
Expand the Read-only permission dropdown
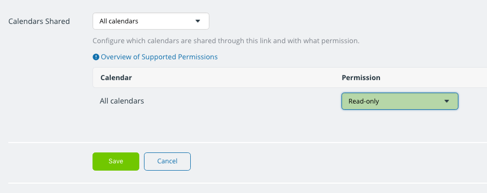[400, 101]
